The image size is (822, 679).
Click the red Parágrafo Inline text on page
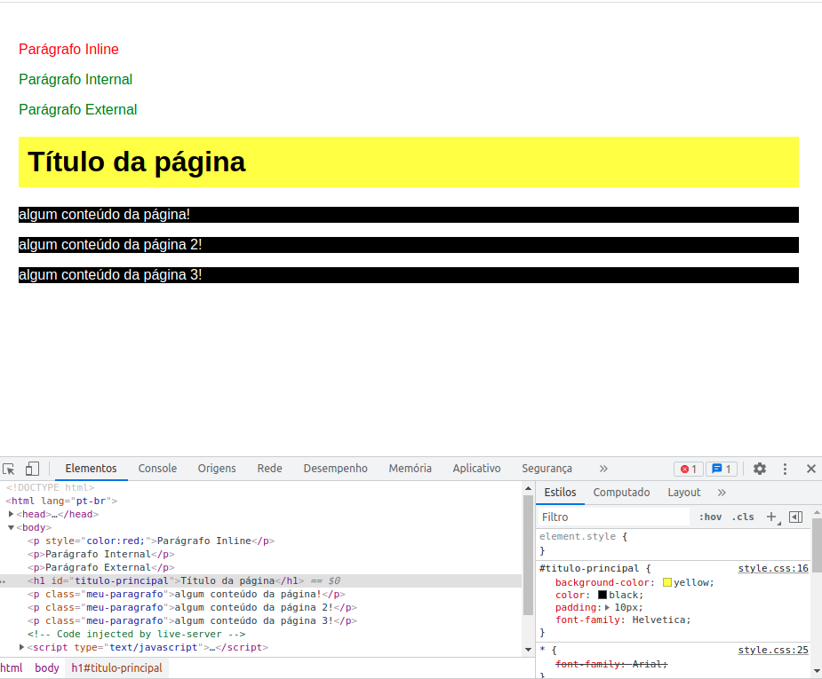[68, 49]
